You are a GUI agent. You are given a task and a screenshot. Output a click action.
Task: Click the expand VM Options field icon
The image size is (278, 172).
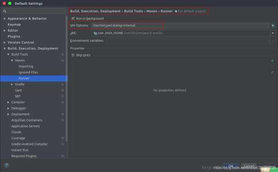click(273, 26)
